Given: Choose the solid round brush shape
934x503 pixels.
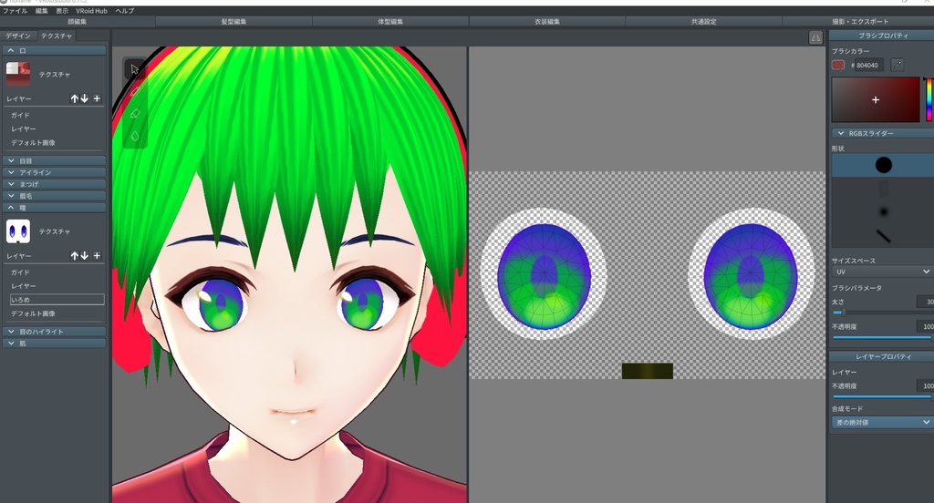Looking at the screenshot, I should pyautogui.click(x=883, y=165).
